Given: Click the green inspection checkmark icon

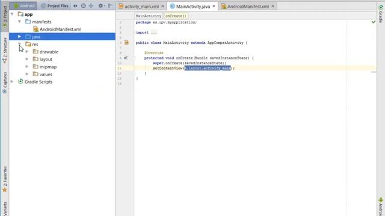Looking at the screenshot, I should 374,22.
